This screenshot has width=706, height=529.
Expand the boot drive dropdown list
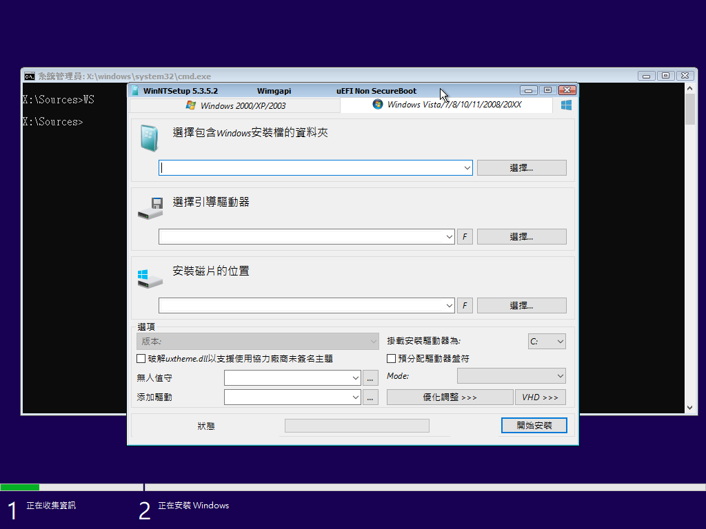coord(449,237)
